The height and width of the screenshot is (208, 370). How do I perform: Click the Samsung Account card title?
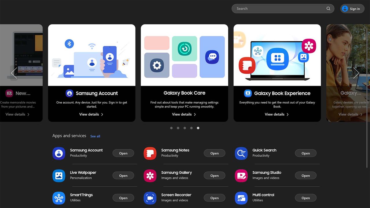pyautogui.click(x=97, y=93)
